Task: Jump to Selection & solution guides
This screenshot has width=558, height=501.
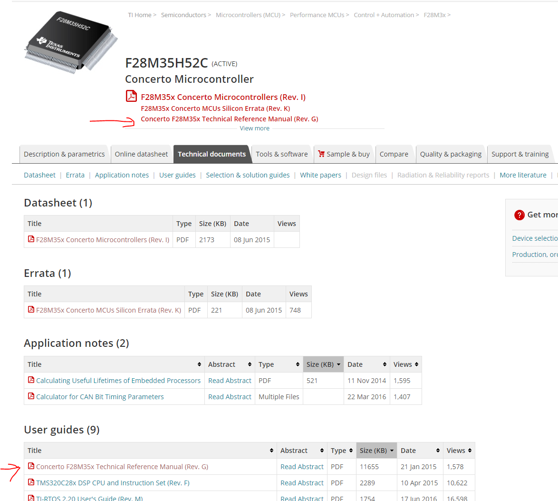Action: (x=248, y=175)
